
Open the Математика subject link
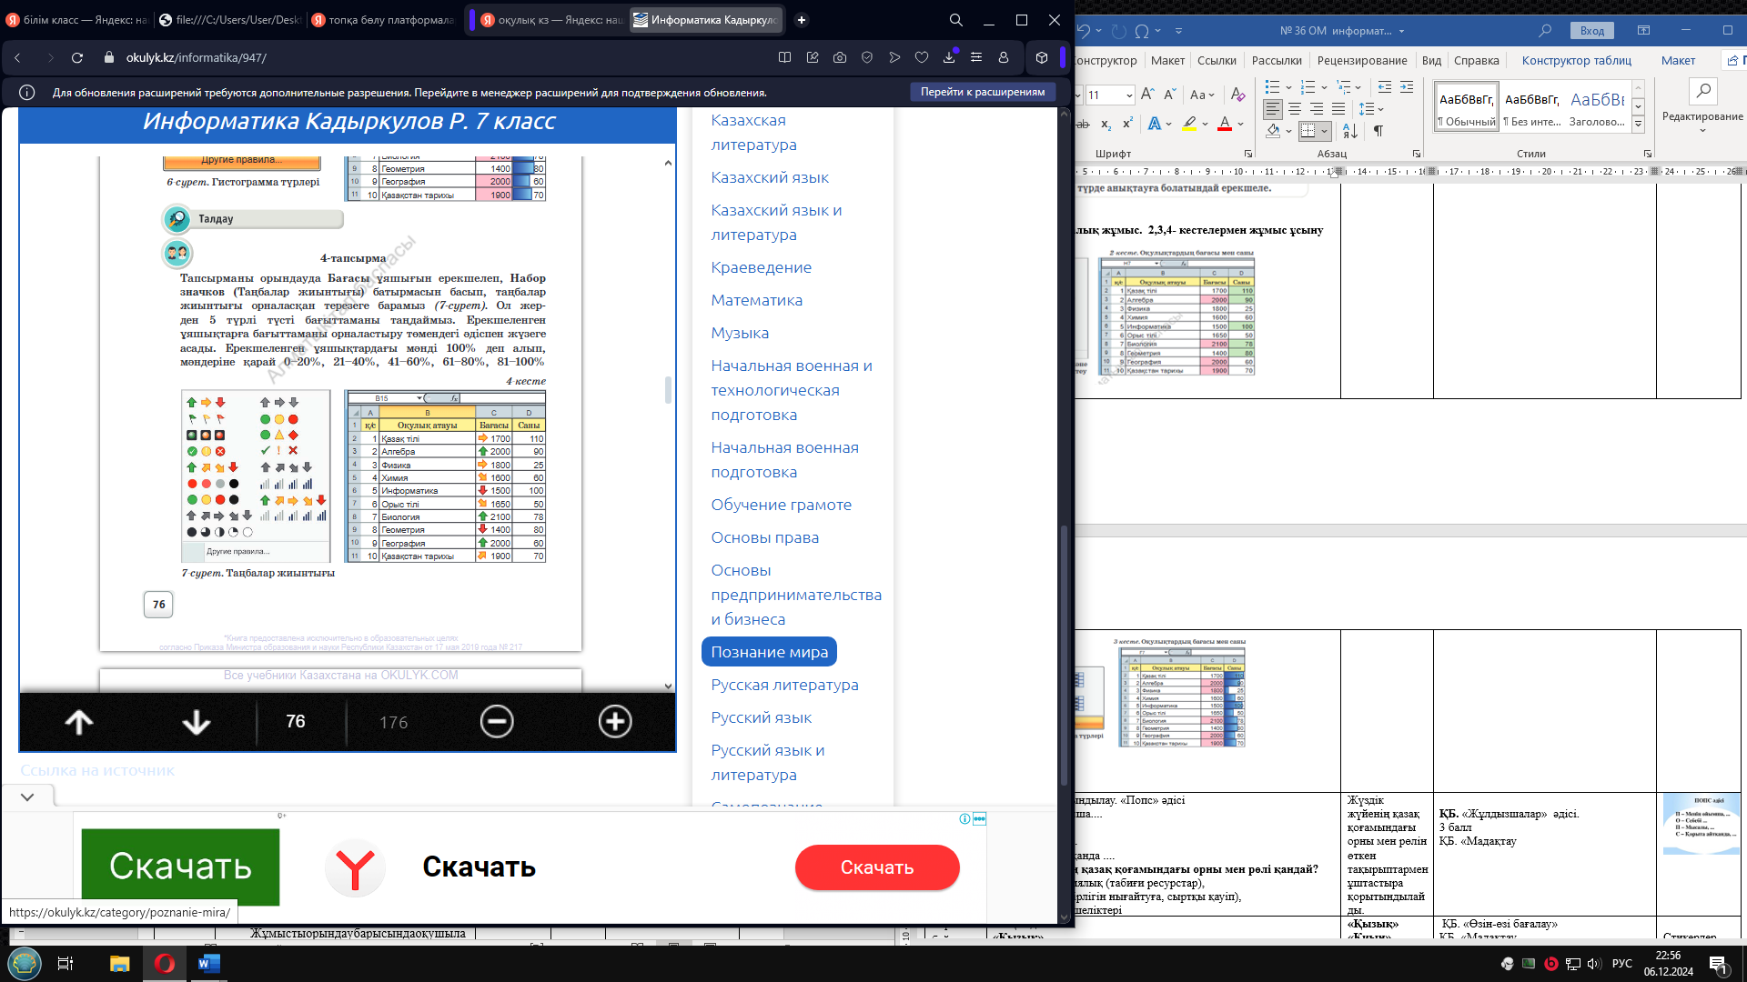[x=756, y=300]
